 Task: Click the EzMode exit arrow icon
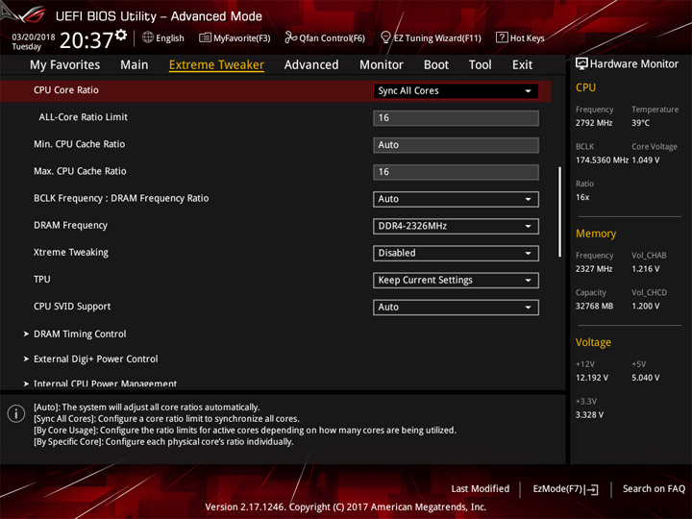593,489
